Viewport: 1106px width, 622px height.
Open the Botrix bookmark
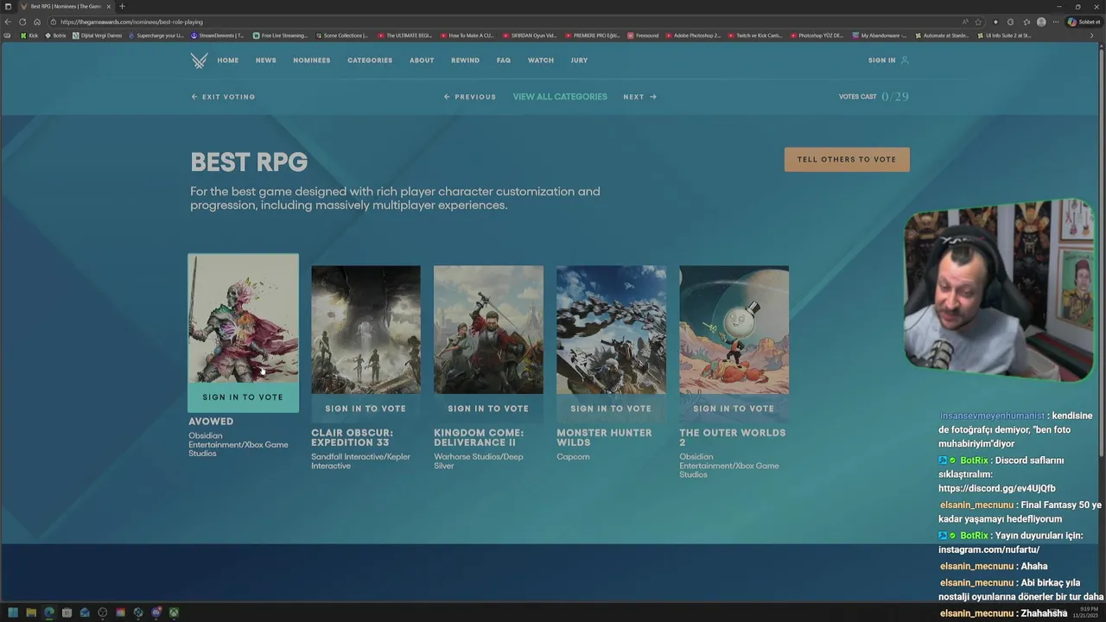click(x=55, y=35)
